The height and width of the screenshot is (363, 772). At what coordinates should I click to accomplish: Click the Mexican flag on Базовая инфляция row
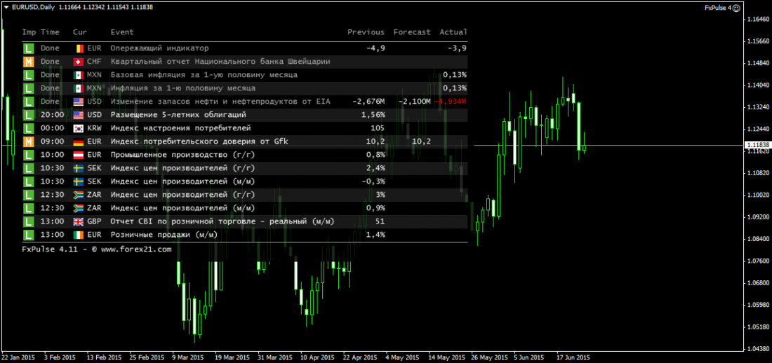click(x=79, y=75)
